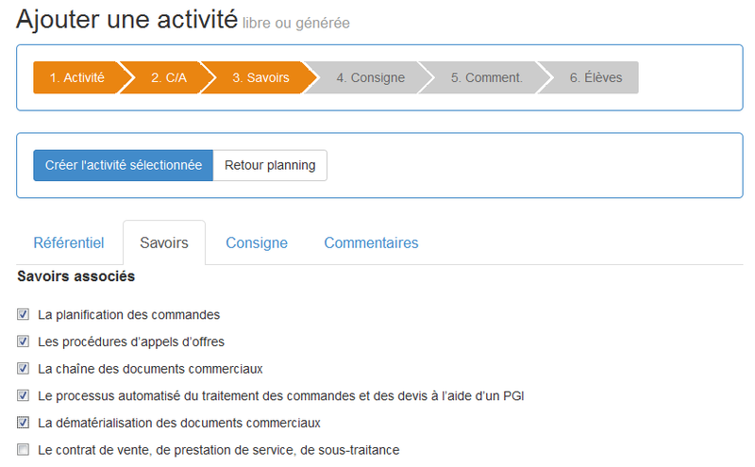This screenshot has width=755, height=467.
Task: Uncheck La dématérialisation des documents commerciaux
Action: [x=23, y=423]
